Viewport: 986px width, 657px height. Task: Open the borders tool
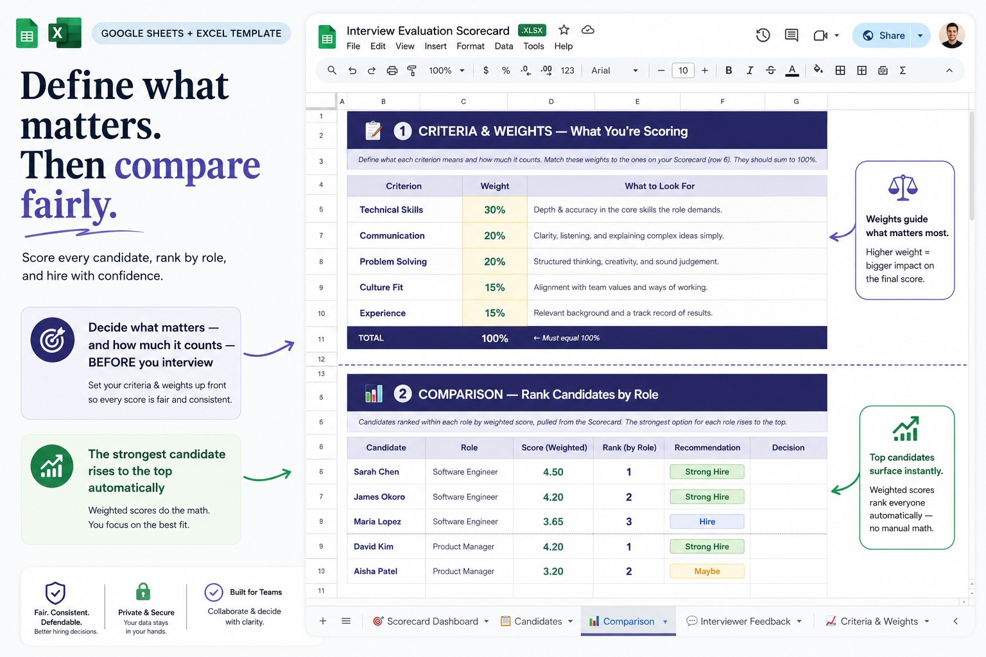coord(840,71)
